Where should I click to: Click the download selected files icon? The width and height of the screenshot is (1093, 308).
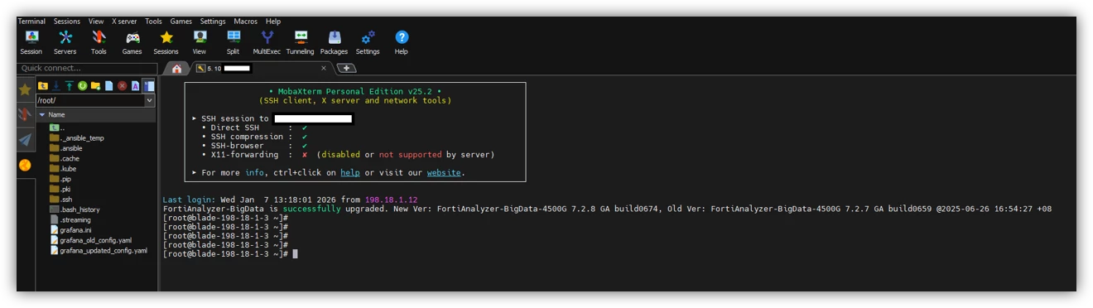(x=56, y=86)
